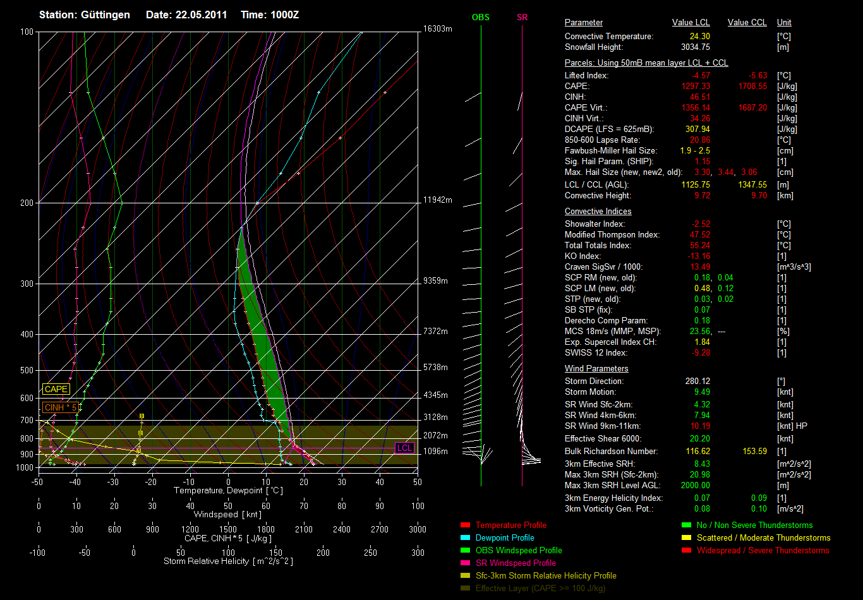Image resolution: width=863 pixels, height=600 pixels.
Task: Click the underlined Parameter column header
Action: [x=583, y=23]
